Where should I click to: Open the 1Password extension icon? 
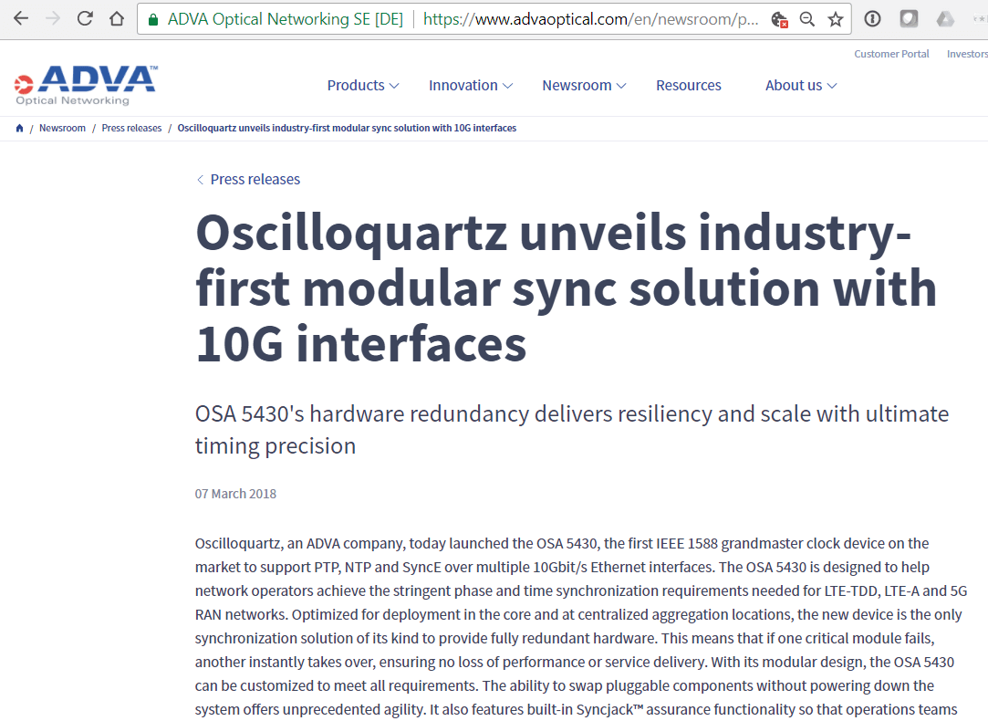(908, 17)
